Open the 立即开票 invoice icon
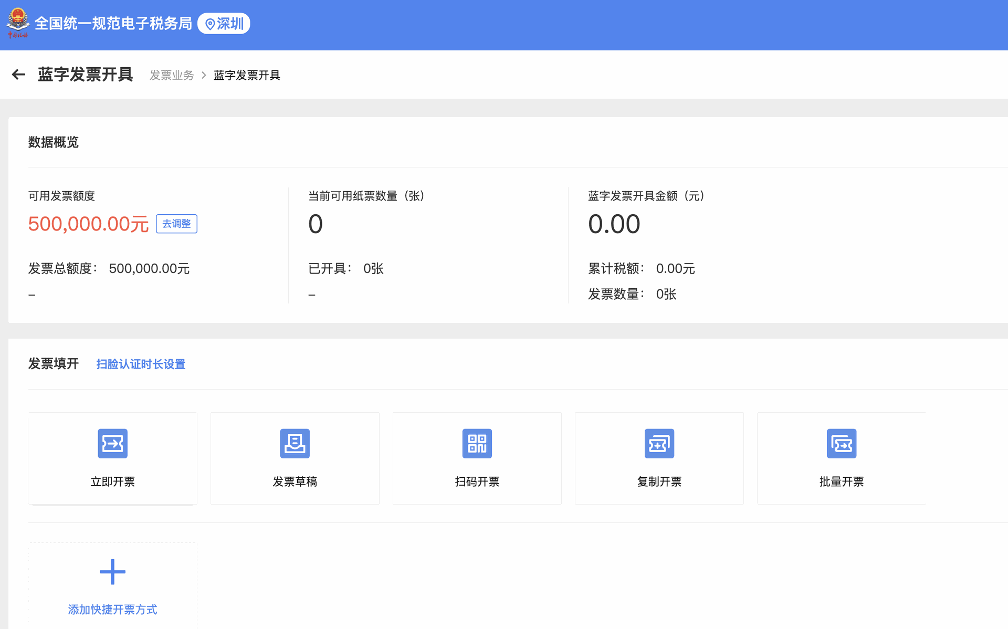Screen dimensions: 1008x629 (112, 444)
